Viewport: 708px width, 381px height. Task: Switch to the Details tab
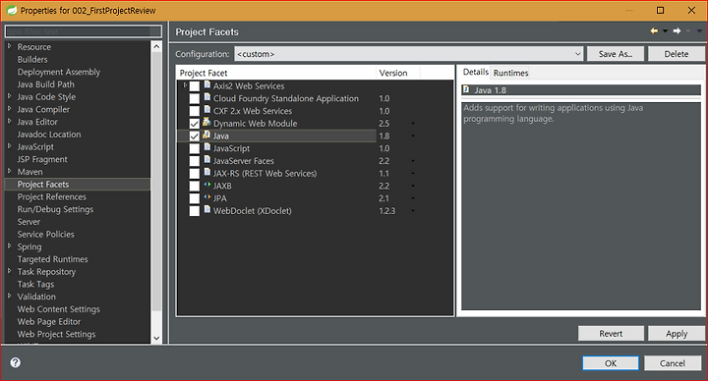(x=476, y=72)
